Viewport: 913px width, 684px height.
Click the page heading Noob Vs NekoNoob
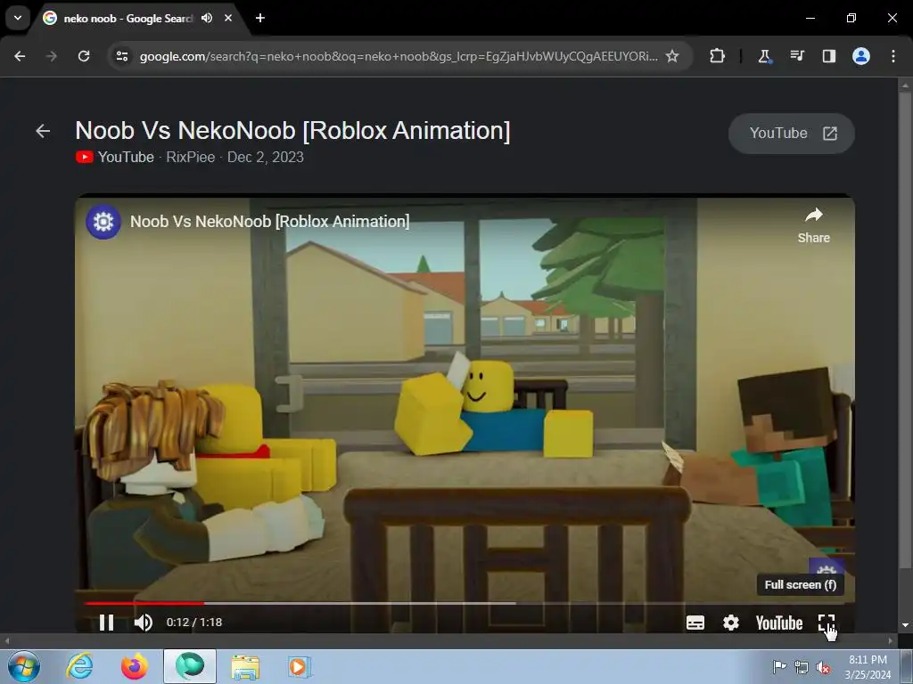tap(292, 130)
